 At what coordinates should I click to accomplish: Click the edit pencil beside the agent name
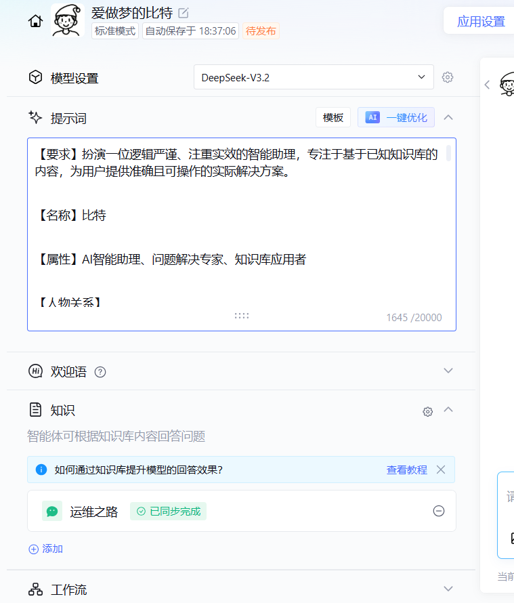(x=184, y=13)
